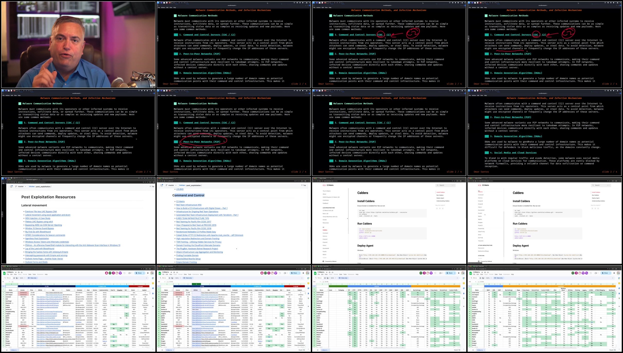Click the add-ons plus icon in the column D highlighted frame

[x=309, y=306]
